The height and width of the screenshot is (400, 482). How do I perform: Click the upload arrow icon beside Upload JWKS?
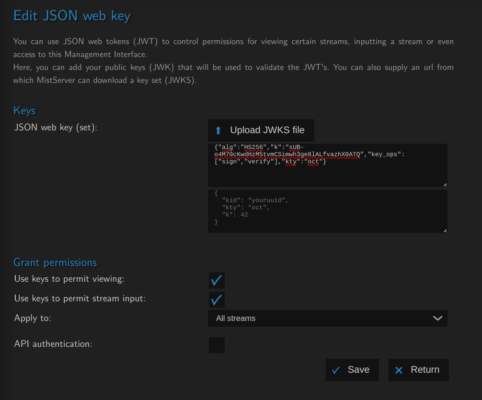click(x=218, y=130)
